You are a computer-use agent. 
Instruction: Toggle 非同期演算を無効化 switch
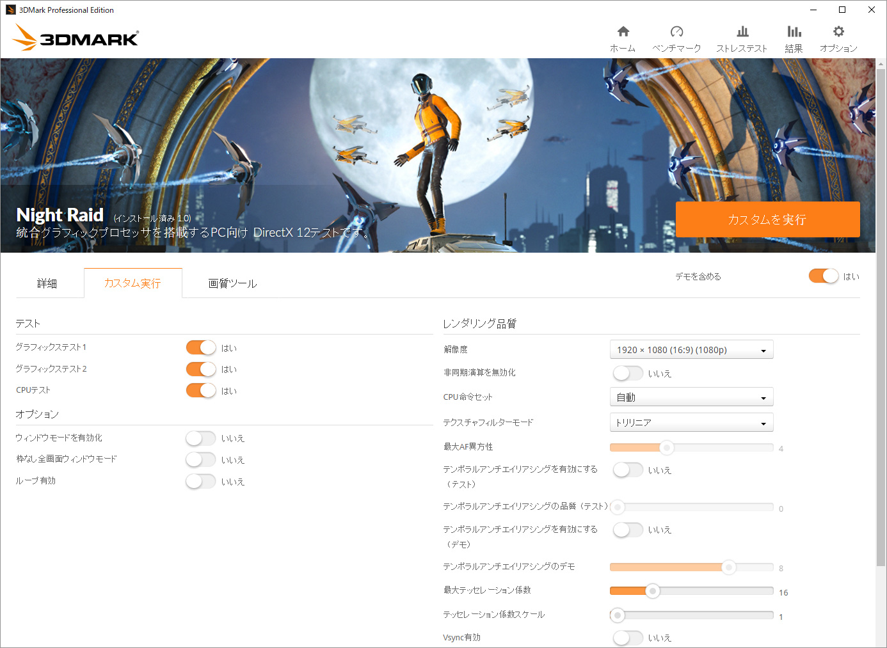(x=628, y=373)
